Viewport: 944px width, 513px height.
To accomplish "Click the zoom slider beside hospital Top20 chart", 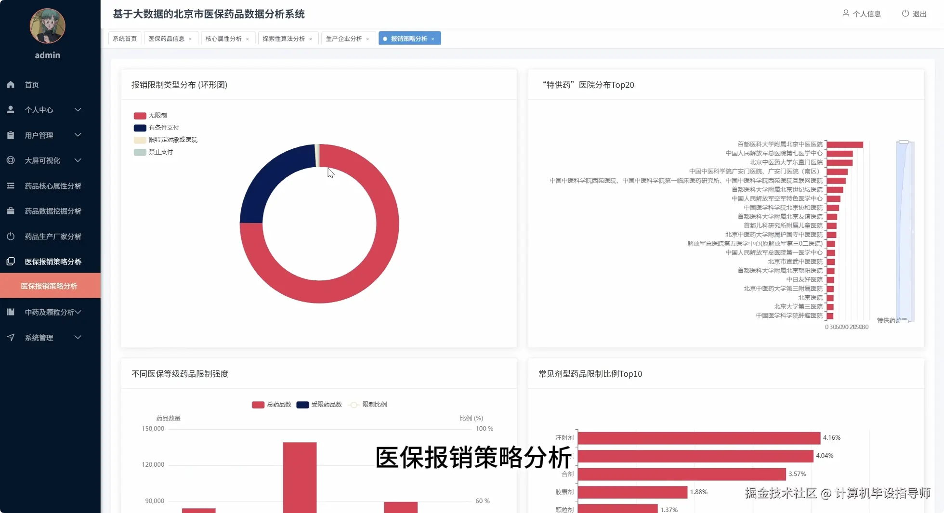I will pos(905,230).
